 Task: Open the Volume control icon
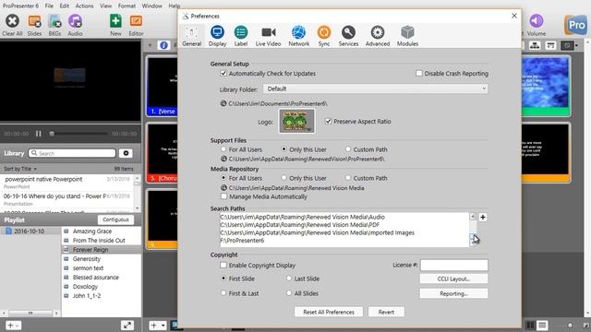536,21
